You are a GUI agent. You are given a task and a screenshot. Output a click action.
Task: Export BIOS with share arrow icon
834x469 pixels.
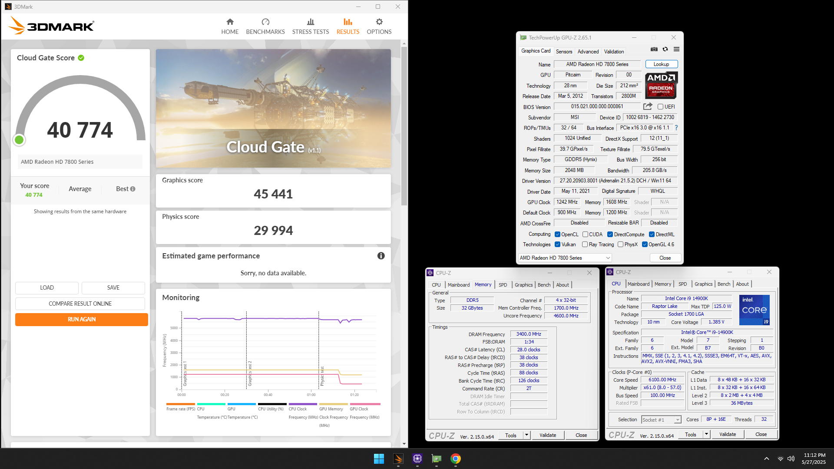648,106
